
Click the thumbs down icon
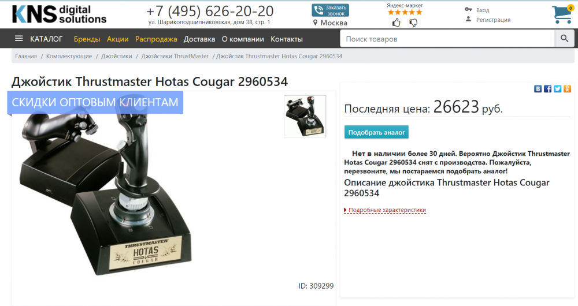414,23
